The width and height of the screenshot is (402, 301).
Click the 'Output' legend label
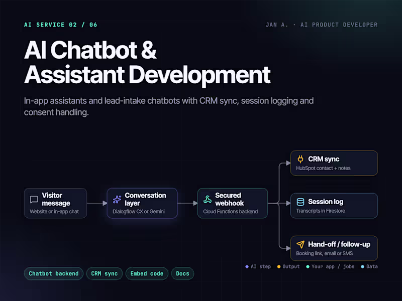tap(291, 267)
